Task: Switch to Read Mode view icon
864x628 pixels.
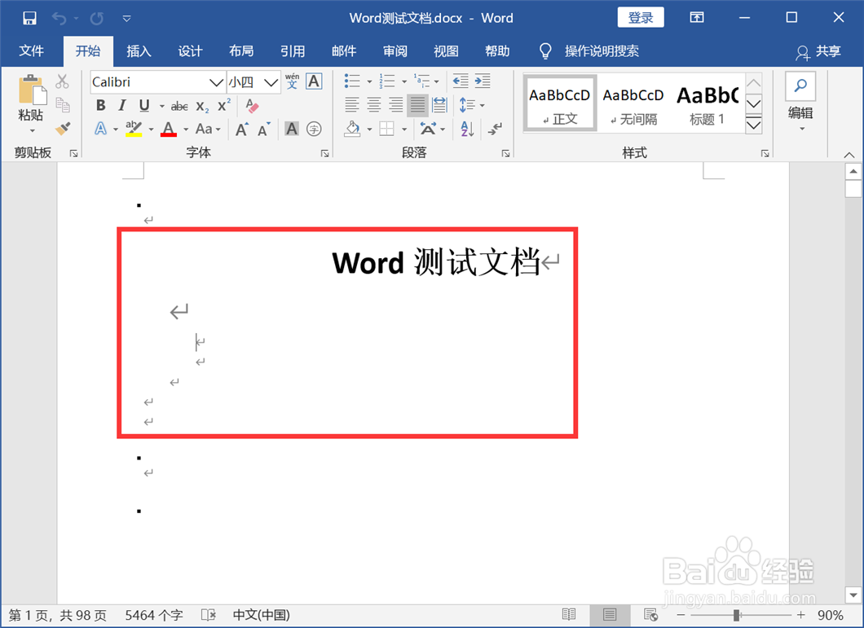Action: coord(569,614)
